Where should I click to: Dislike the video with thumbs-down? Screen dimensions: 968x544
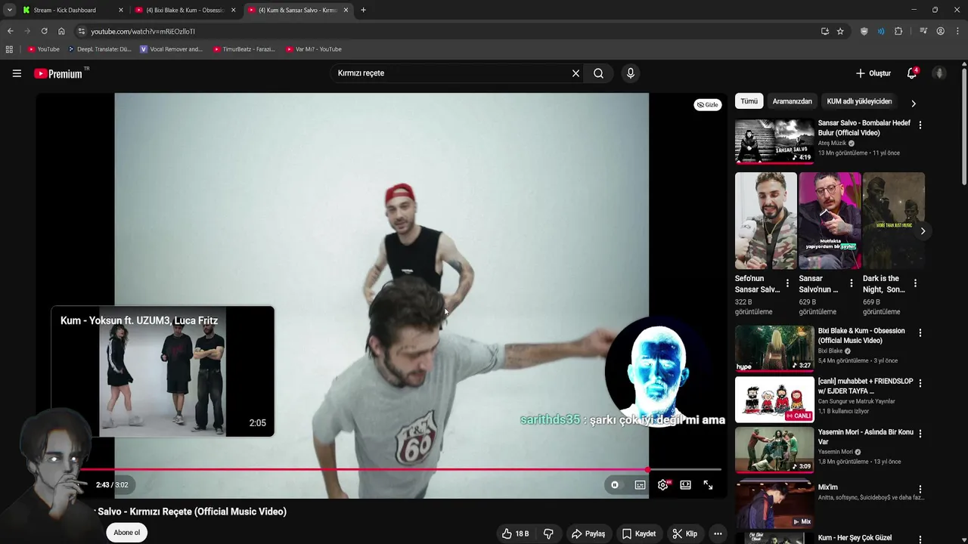click(x=548, y=533)
